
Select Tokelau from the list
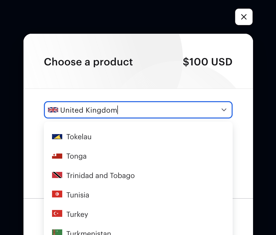pyautogui.click(x=138, y=137)
